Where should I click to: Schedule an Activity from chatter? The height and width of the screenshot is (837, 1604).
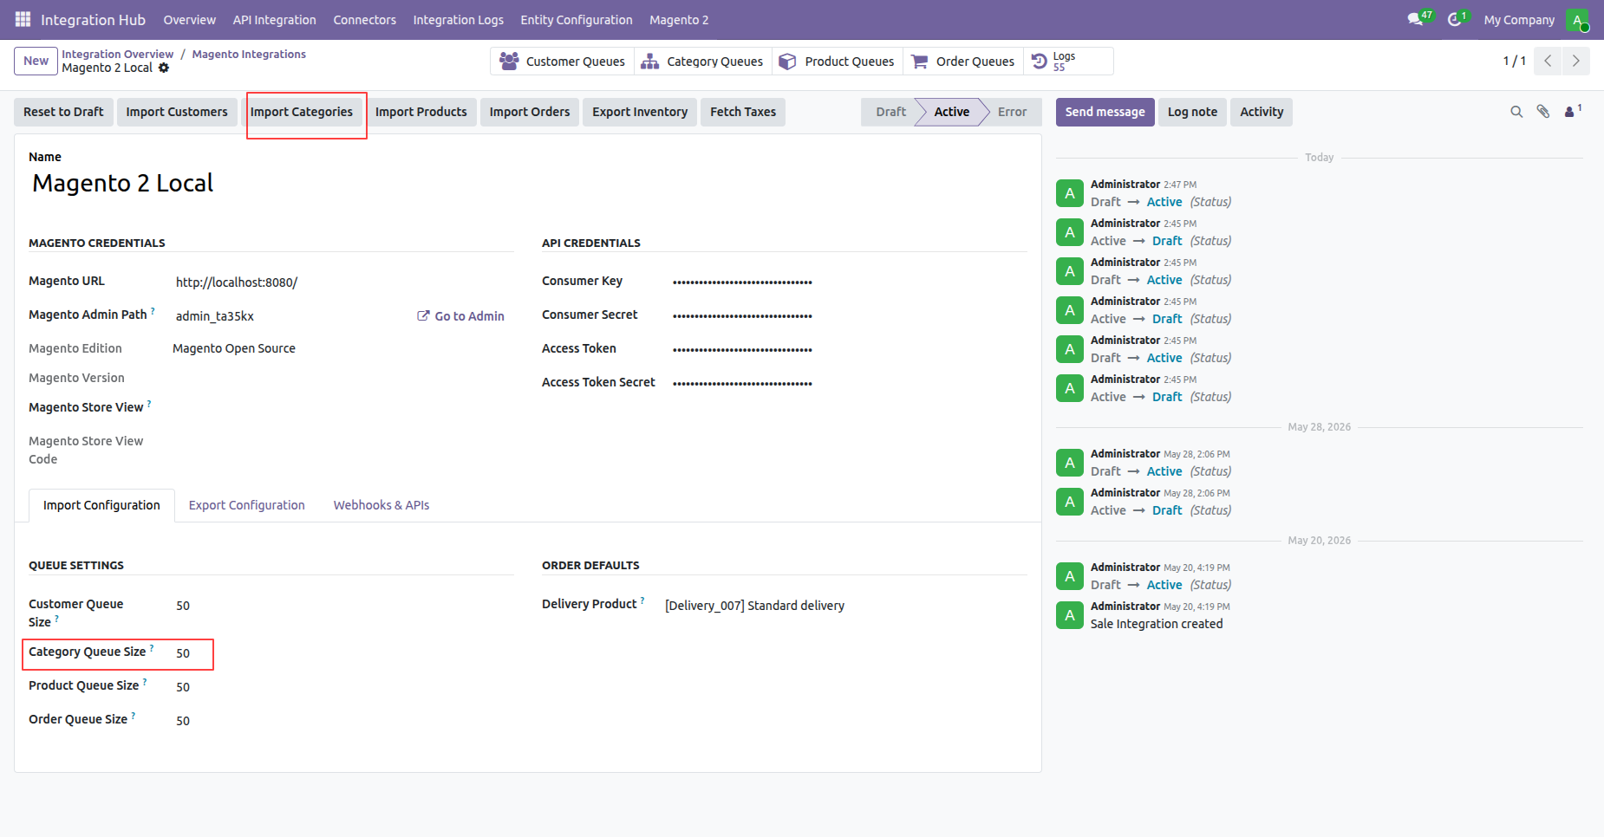tap(1262, 112)
